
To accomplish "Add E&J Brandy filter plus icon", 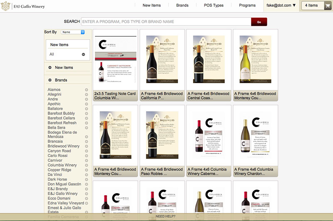I will point(87,189).
